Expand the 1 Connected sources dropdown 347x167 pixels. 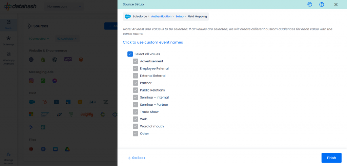click(39, 39)
